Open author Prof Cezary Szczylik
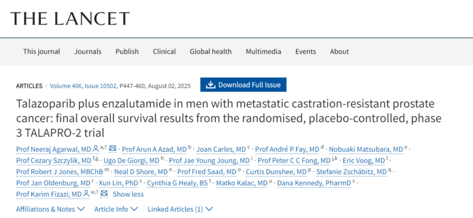Screen dimensions: 473x218 [54, 161]
